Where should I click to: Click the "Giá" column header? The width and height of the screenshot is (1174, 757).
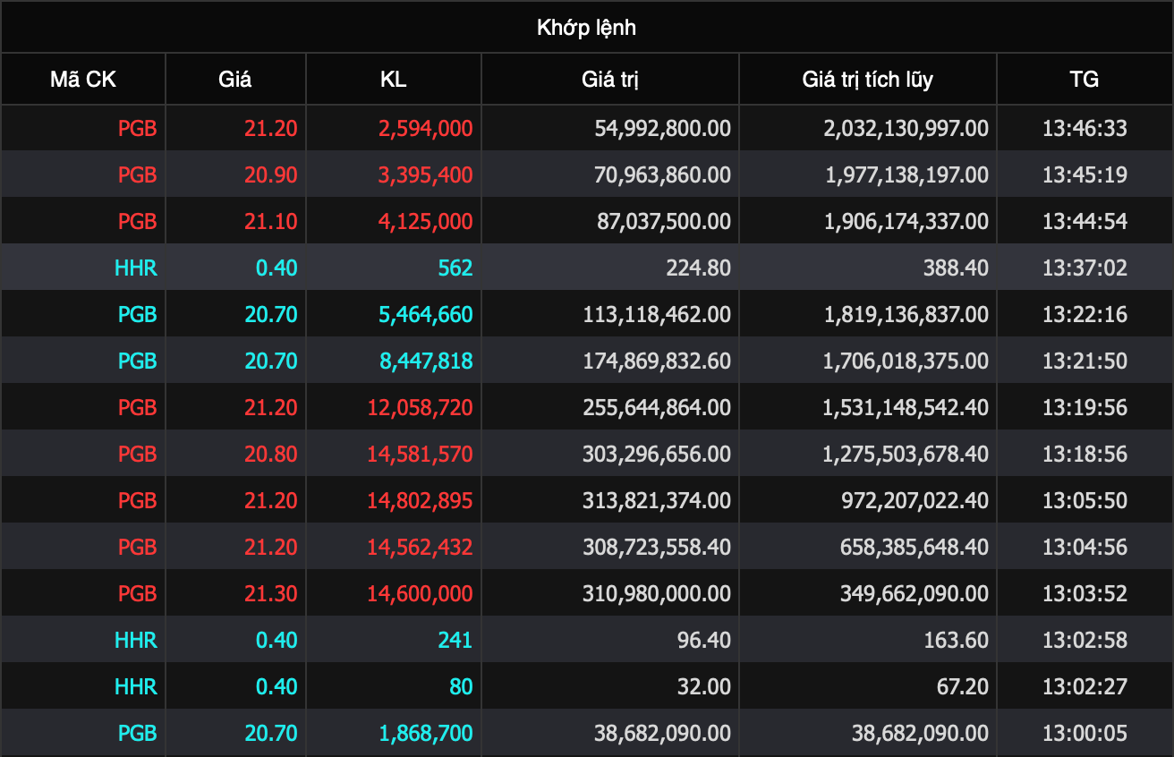pos(235,80)
